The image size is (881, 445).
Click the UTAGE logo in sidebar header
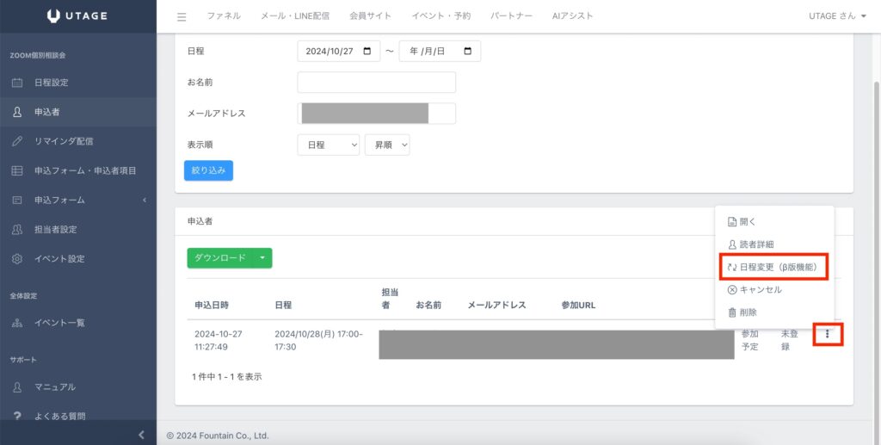77,15
